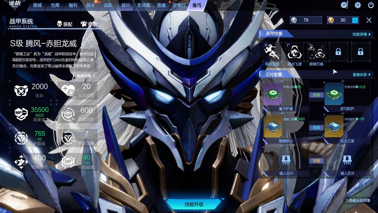Open the 商城 shop tab
378x213 pixels.
point(37,5)
